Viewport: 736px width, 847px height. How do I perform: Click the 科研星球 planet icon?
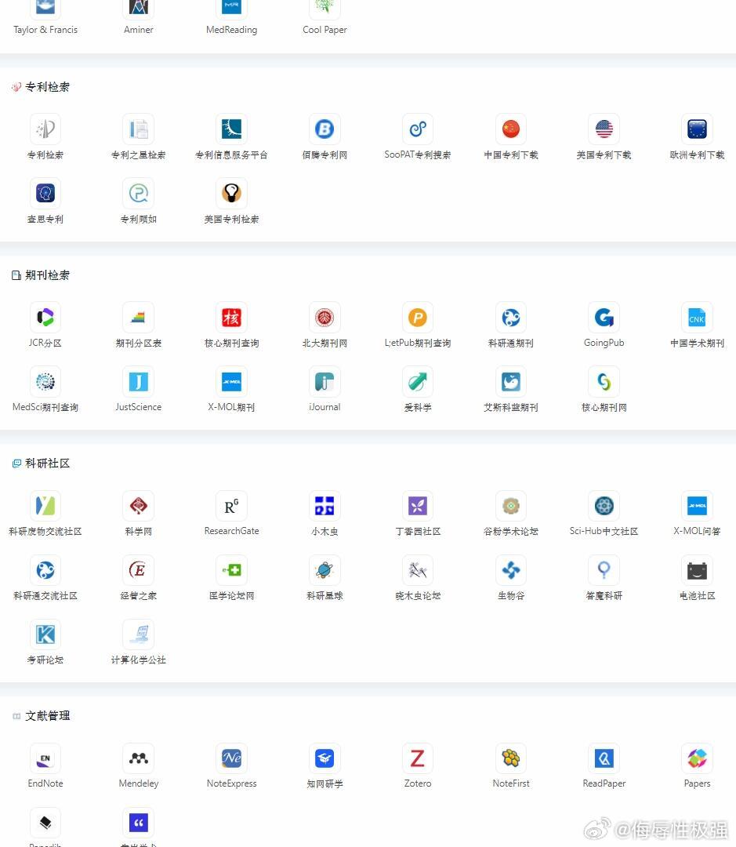coord(324,570)
